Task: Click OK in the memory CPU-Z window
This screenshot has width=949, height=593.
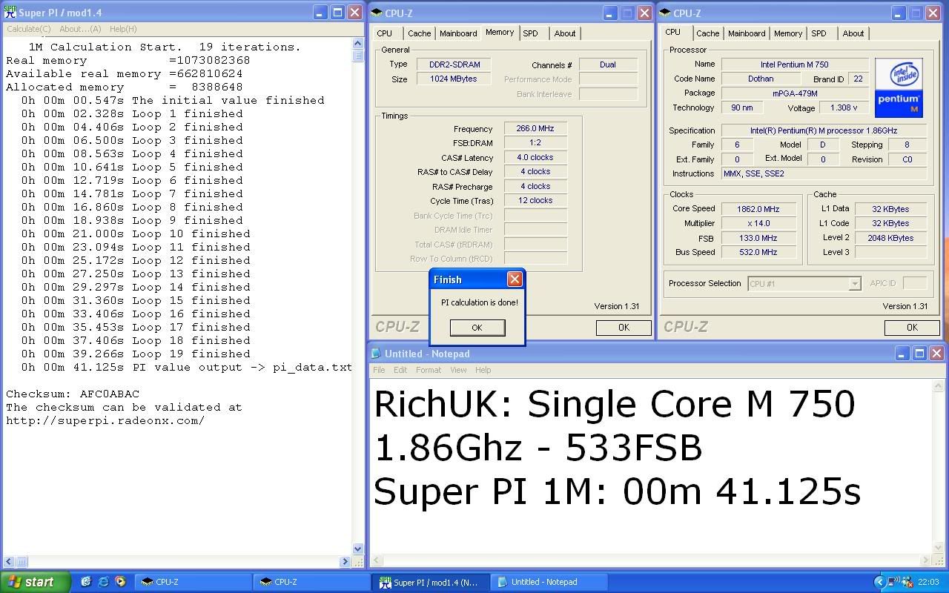Action: click(624, 328)
